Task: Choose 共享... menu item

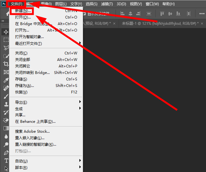Action: pos(46,115)
